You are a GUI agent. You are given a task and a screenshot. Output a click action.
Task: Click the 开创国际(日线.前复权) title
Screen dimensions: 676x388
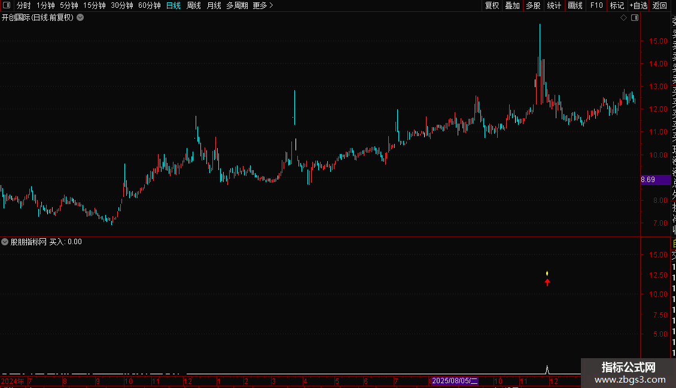(38, 18)
